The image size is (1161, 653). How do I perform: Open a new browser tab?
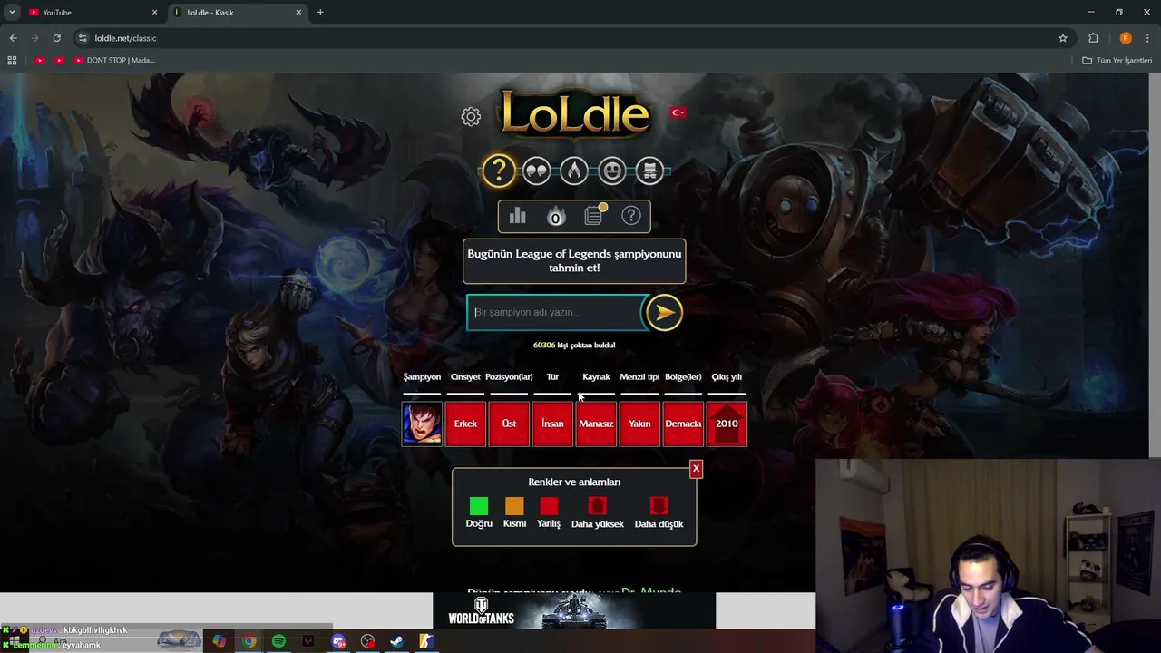click(320, 13)
